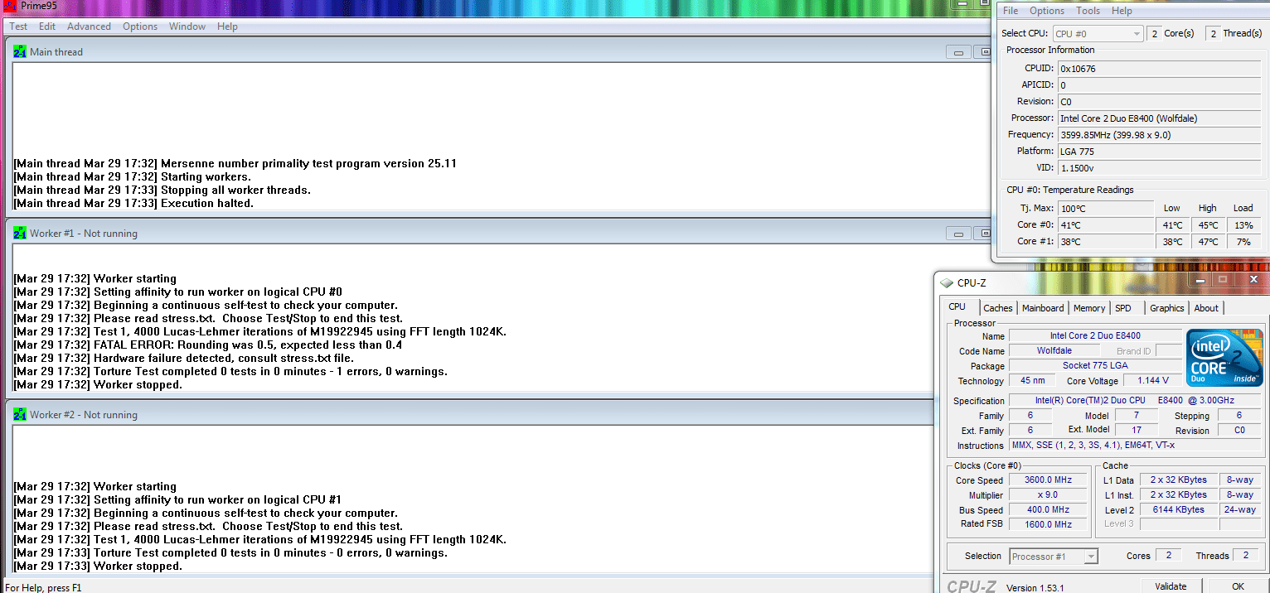Select the CPU tab in CPU-Z
This screenshot has height=593, width=1270.
click(x=957, y=306)
